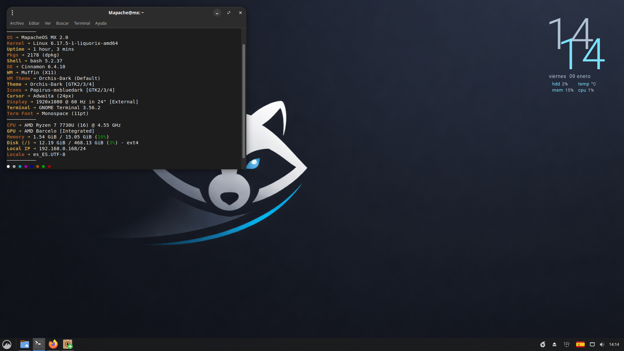Viewport: 624px width, 351px height.
Task: Click the icons text 'Papirus-mxbluedark [GTK2/3/4]'
Action: (x=72, y=90)
